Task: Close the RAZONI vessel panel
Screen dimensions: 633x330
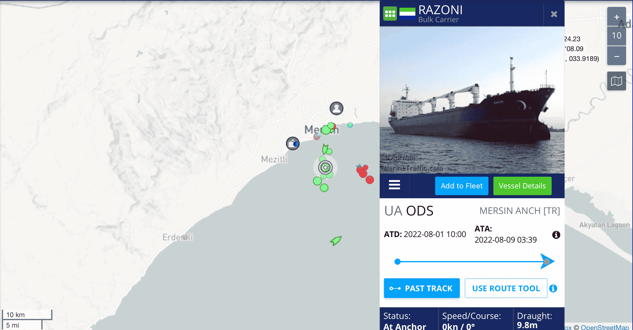Action: tap(554, 14)
